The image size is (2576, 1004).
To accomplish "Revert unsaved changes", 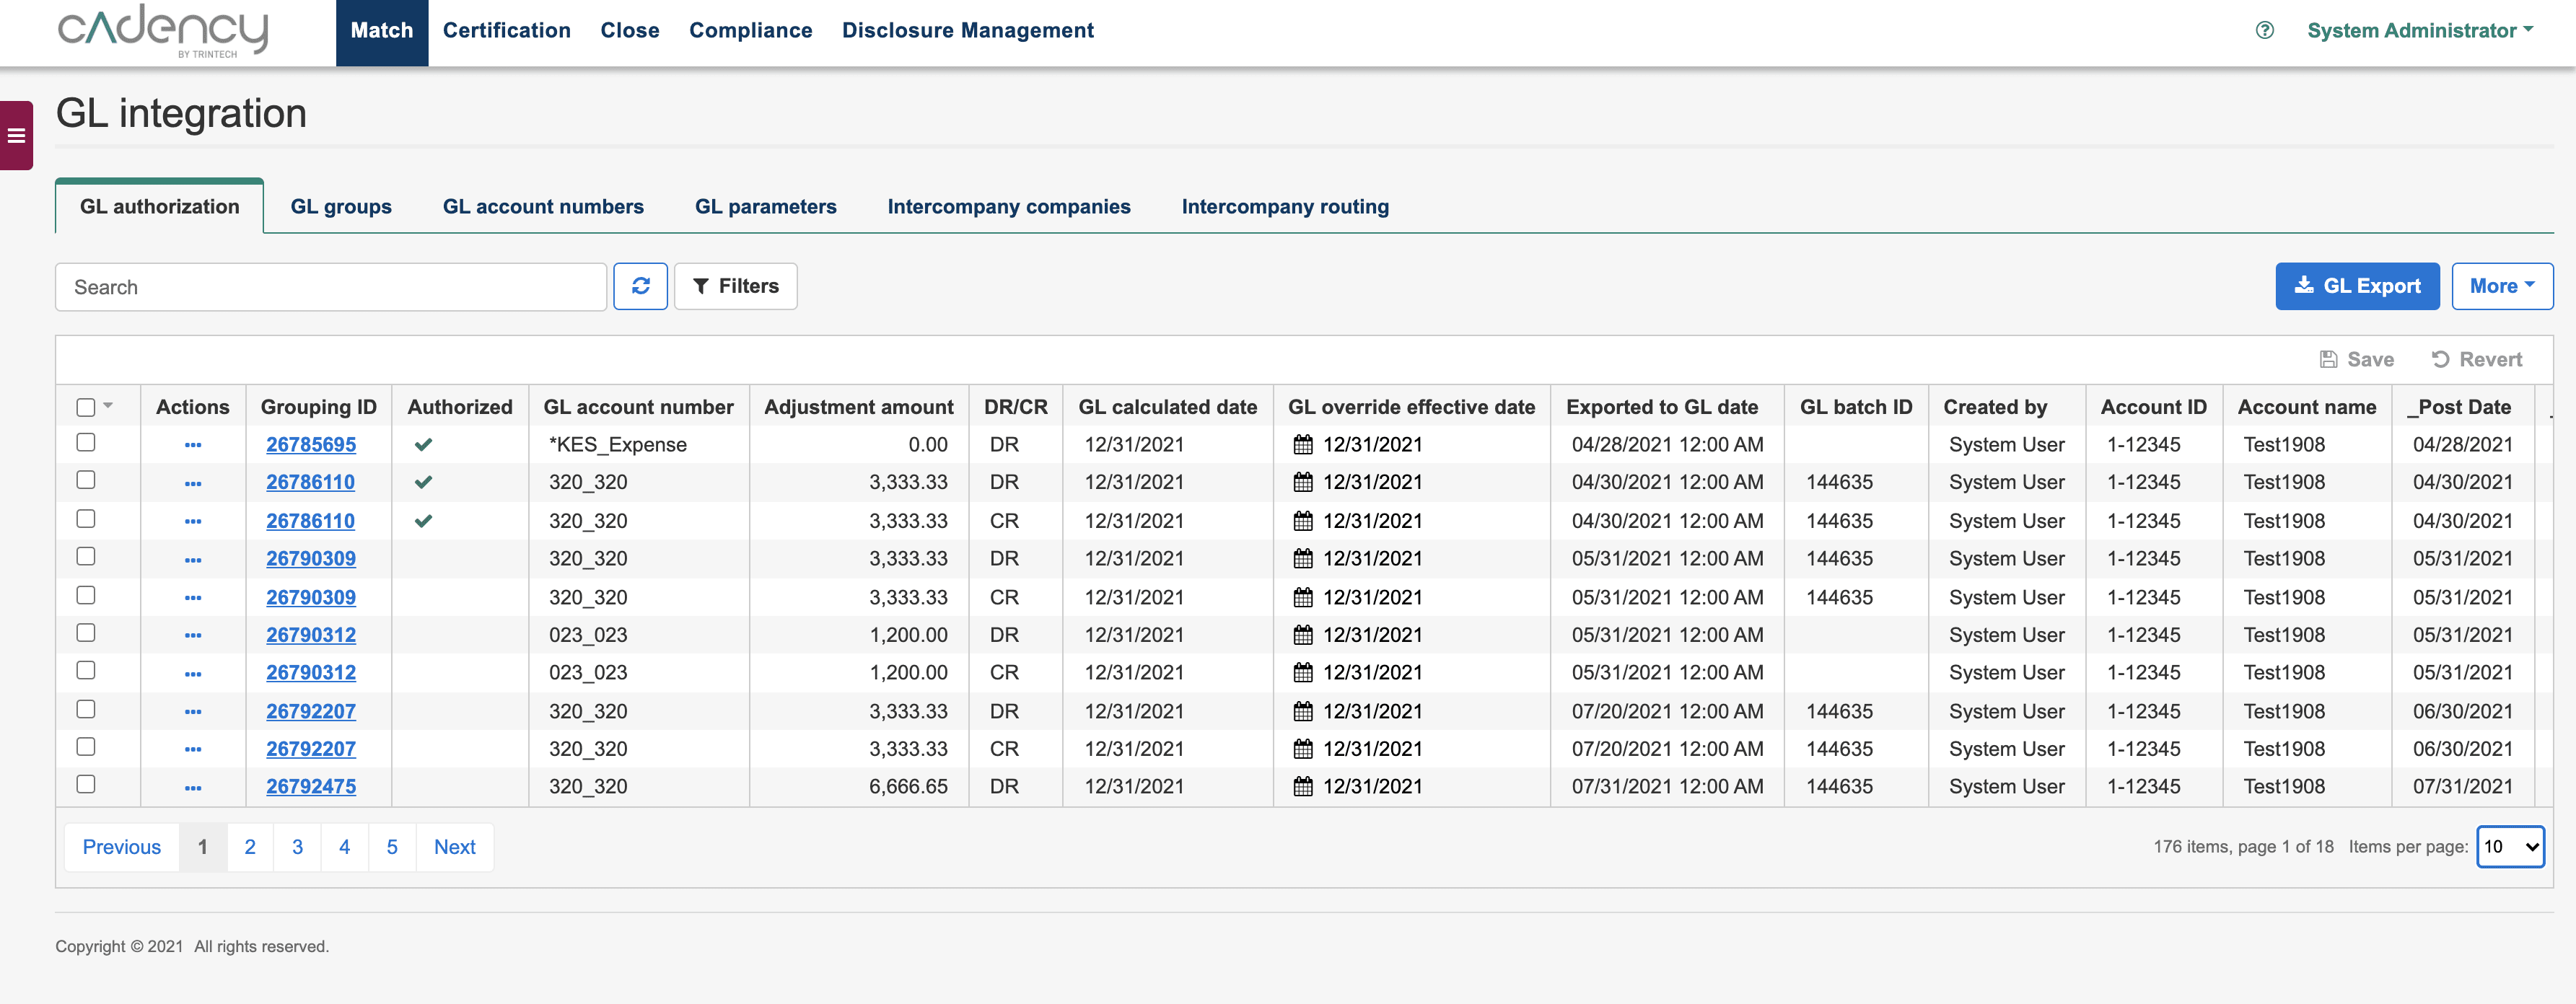I will tap(2477, 359).
